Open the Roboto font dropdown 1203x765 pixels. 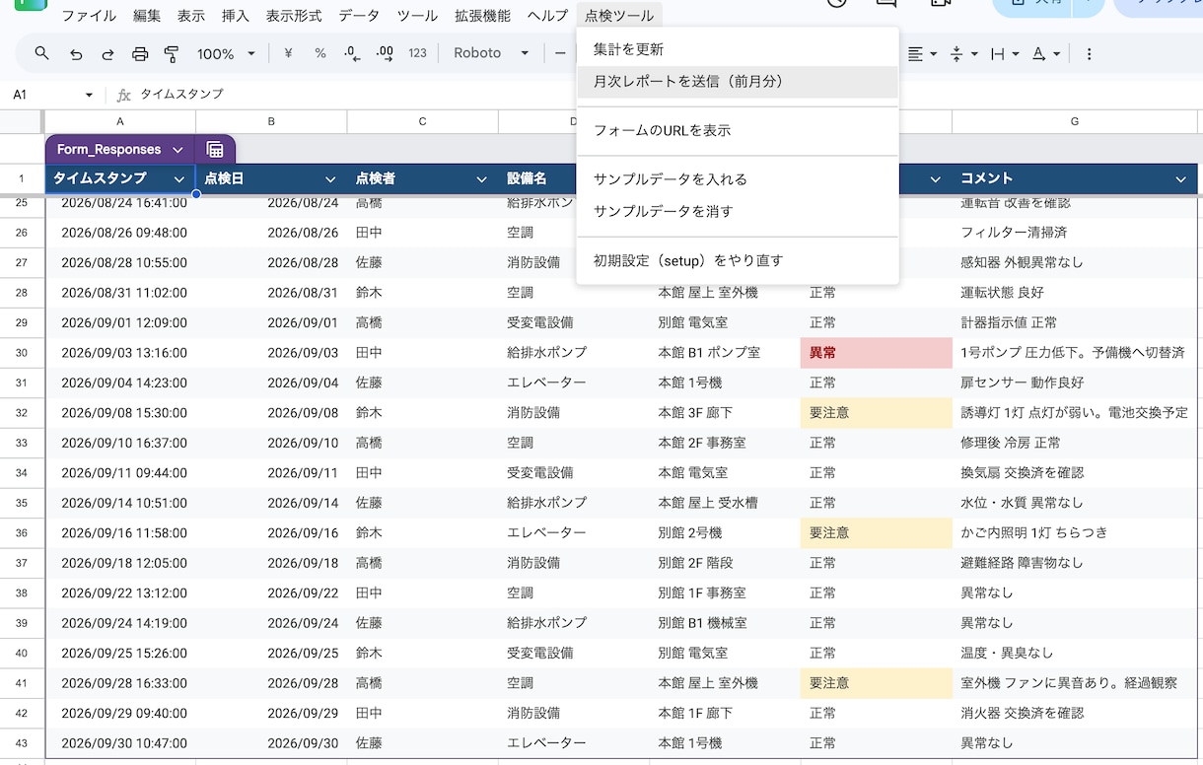point(492,53)
